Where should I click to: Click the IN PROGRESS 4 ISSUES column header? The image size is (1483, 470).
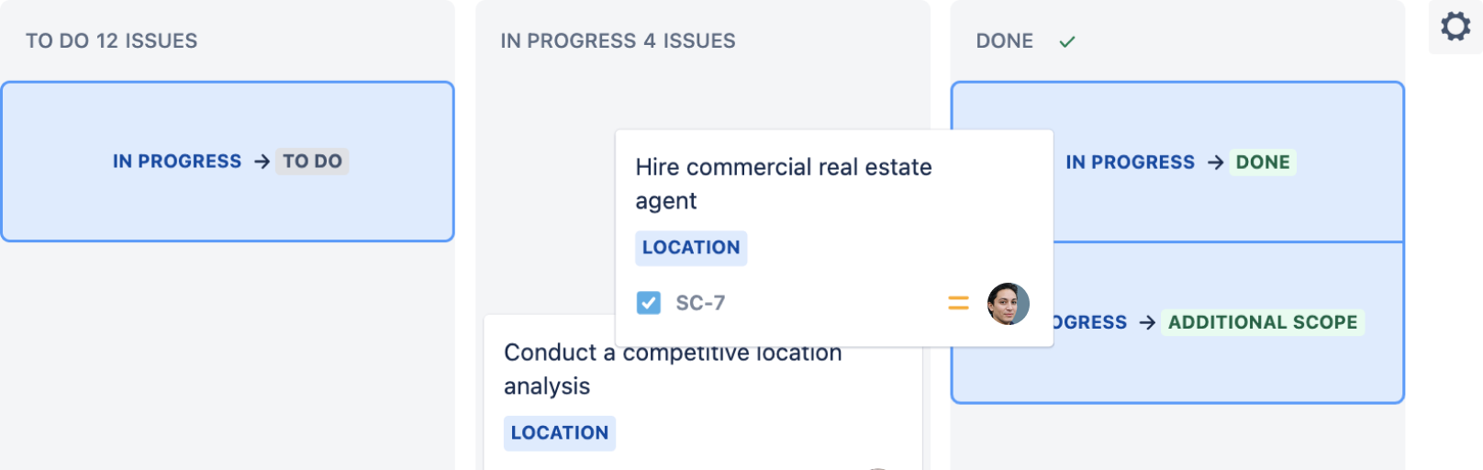click(x=618, y=41)
